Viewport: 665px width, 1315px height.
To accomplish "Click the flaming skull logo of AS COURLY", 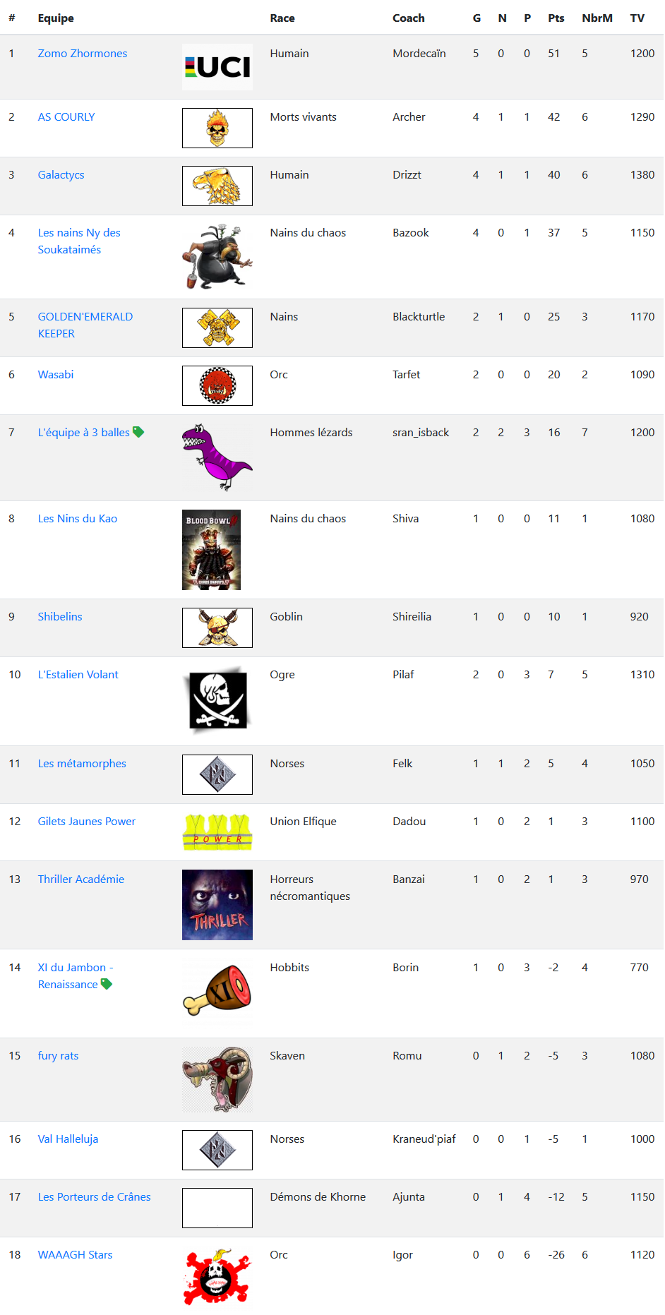I will click(217, 128).
